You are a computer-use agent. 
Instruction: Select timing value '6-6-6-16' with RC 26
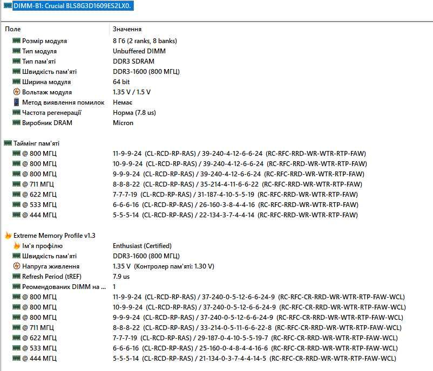[x=235, y=204]
